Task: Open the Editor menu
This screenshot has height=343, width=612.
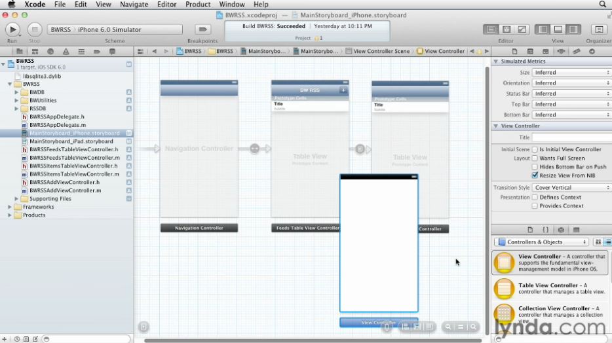Action: (x=166, y=5)
